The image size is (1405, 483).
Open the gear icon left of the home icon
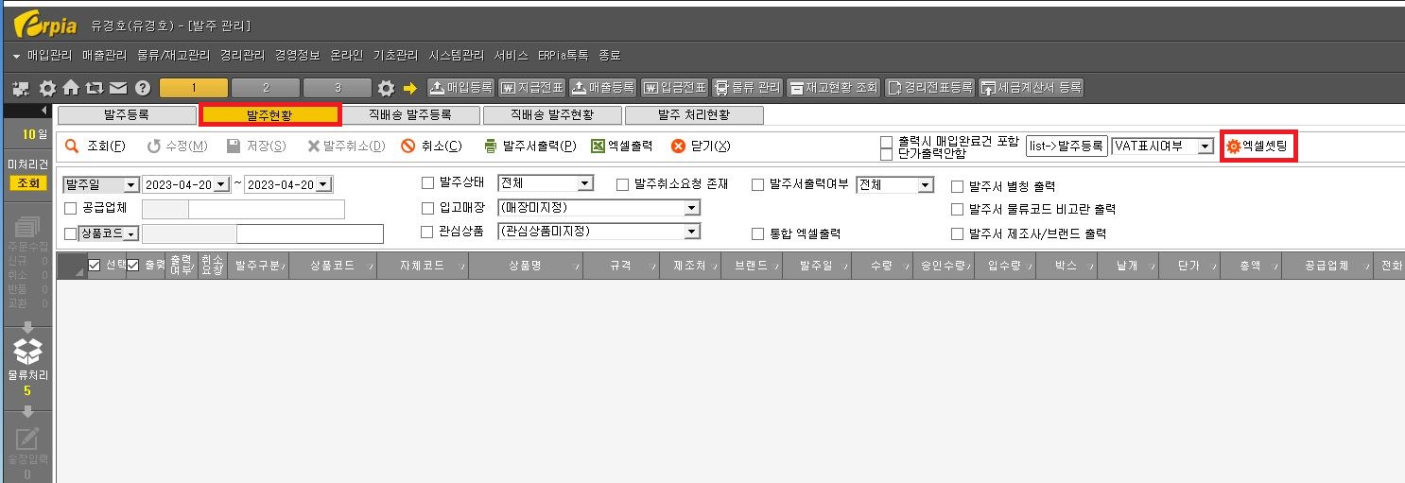click(47, 88)
